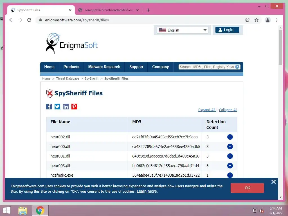Click the SpySheriff red shield icon

point(49,93)
